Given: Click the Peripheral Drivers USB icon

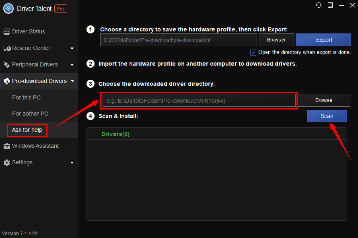Looking at the screenshot, I should click(7, 64).
